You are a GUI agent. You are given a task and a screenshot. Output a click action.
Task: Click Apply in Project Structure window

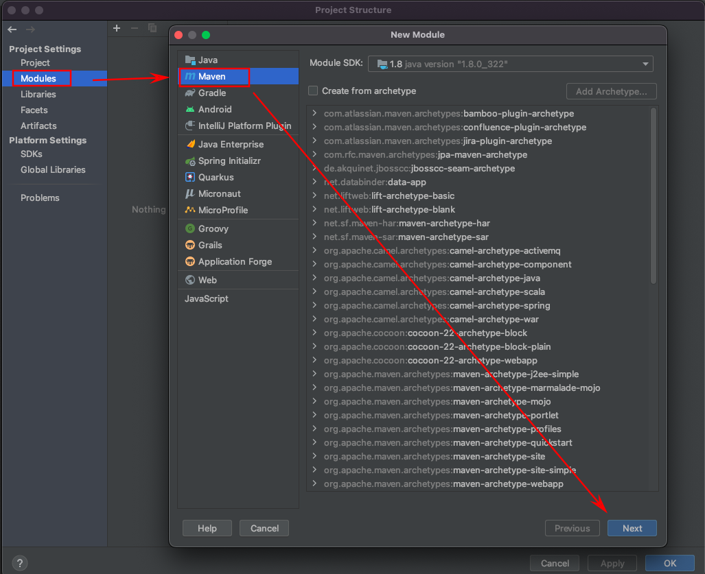pos(612,563)
